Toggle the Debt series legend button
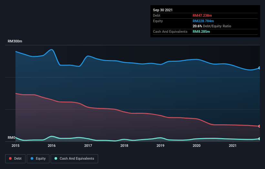 tap(15, 159)
